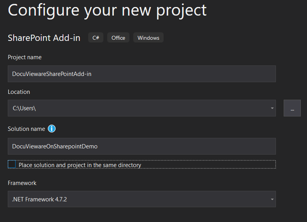Click the Solution name label
The height and width of the screenshot is (222, 307).
click(26, 129)
